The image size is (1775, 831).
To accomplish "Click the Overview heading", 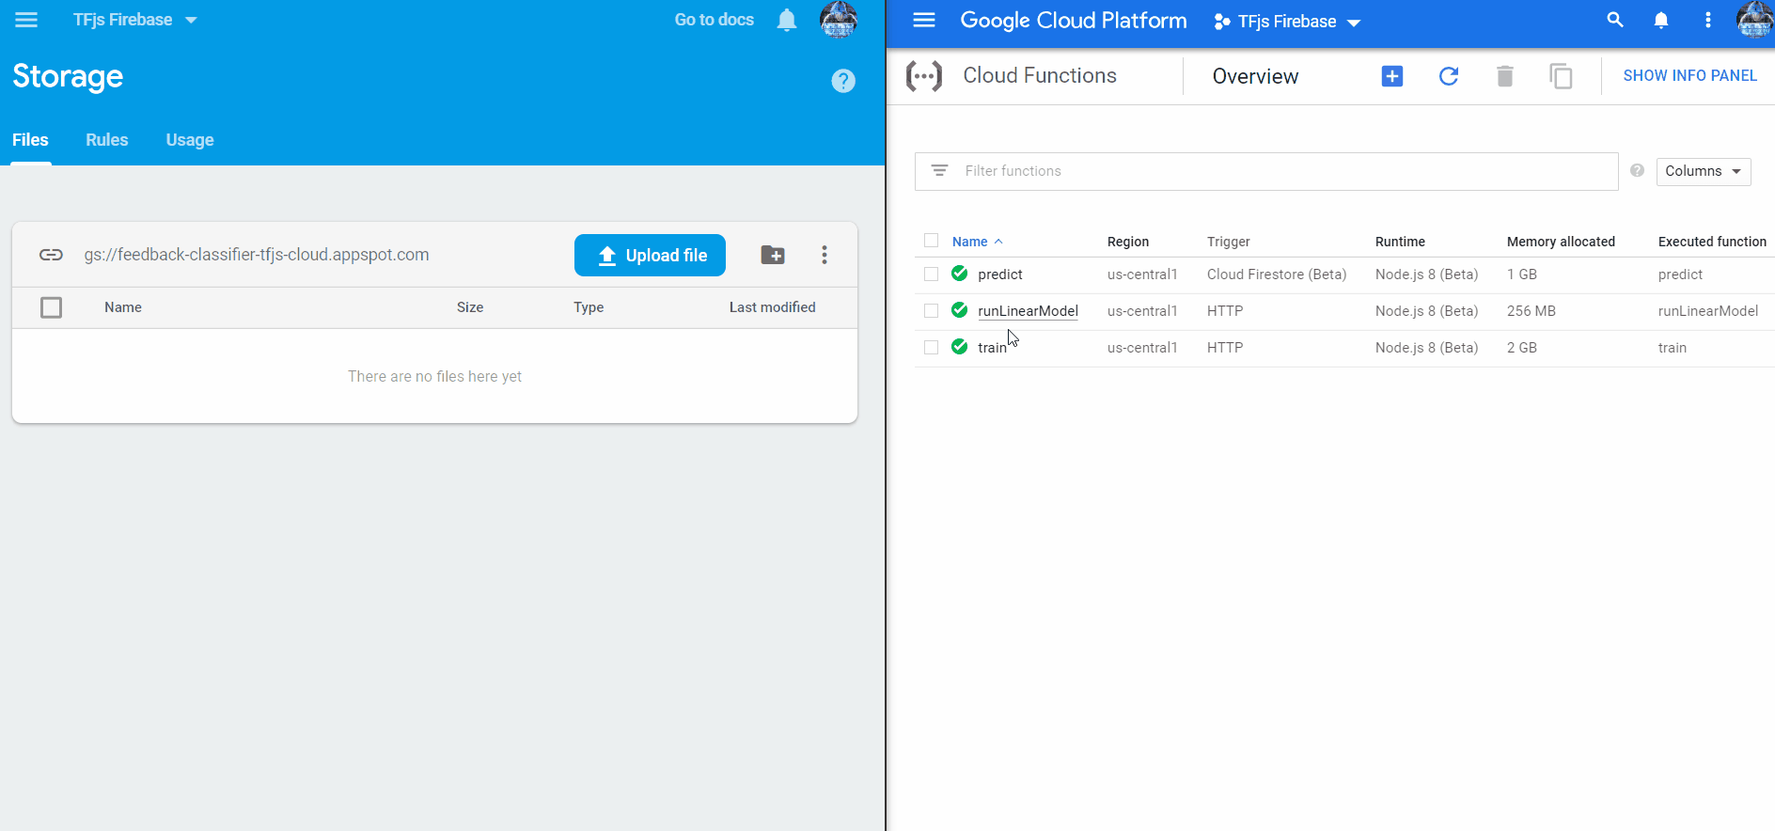I will pos(1255,76).
